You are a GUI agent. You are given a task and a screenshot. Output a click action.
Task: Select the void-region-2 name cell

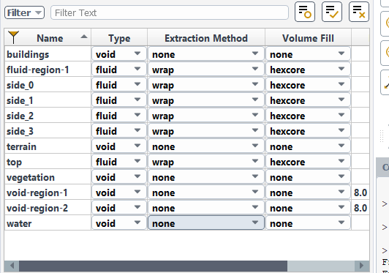48,208
